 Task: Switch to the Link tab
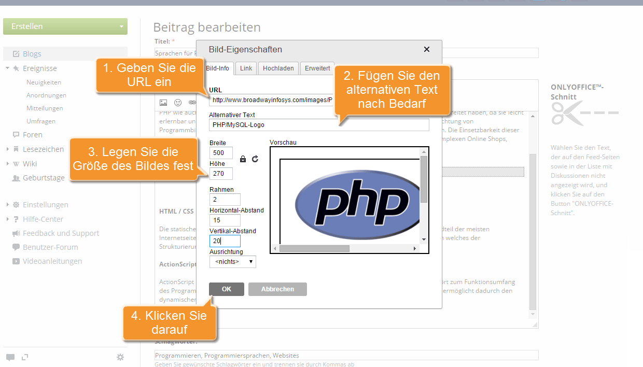tap(246, 68)
